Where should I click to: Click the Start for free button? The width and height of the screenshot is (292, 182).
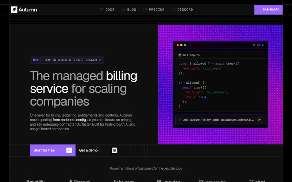[53, 150]
